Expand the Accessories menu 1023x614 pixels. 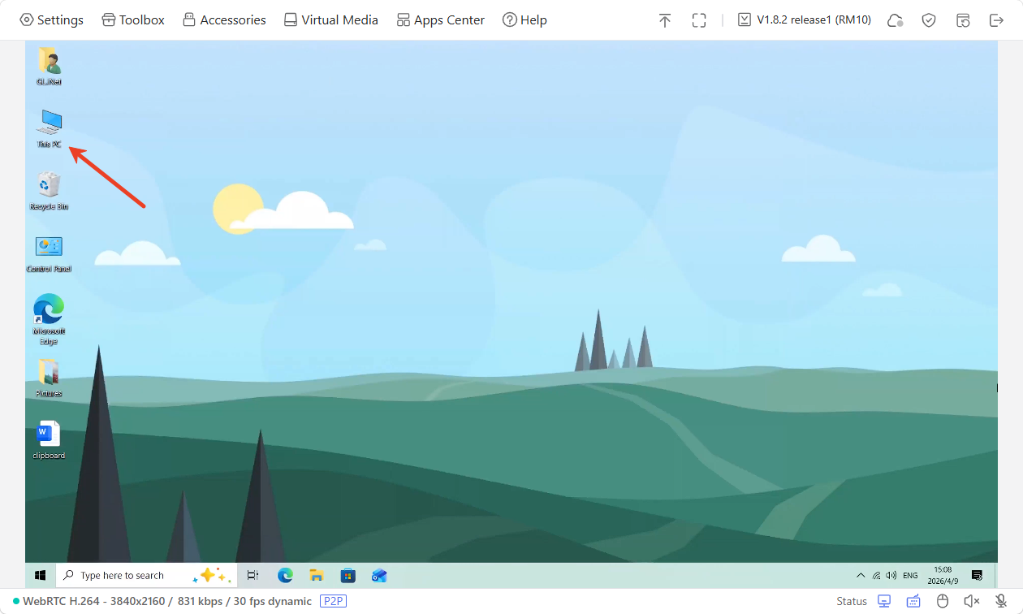click(x=224, y=20)
